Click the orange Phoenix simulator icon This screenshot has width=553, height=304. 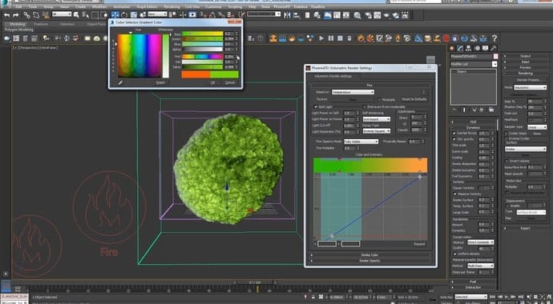pos(273,38)
